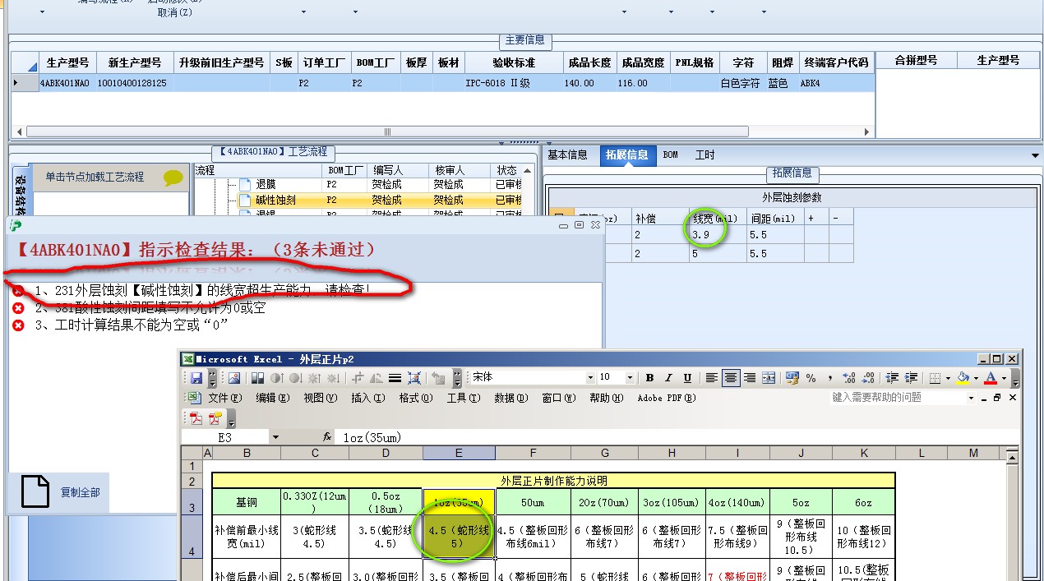This screenshot has height=581, width=1044.
Task: Open the 数据(D) menu in Excel
Action: pyautogui.click(x=510, y=398)
